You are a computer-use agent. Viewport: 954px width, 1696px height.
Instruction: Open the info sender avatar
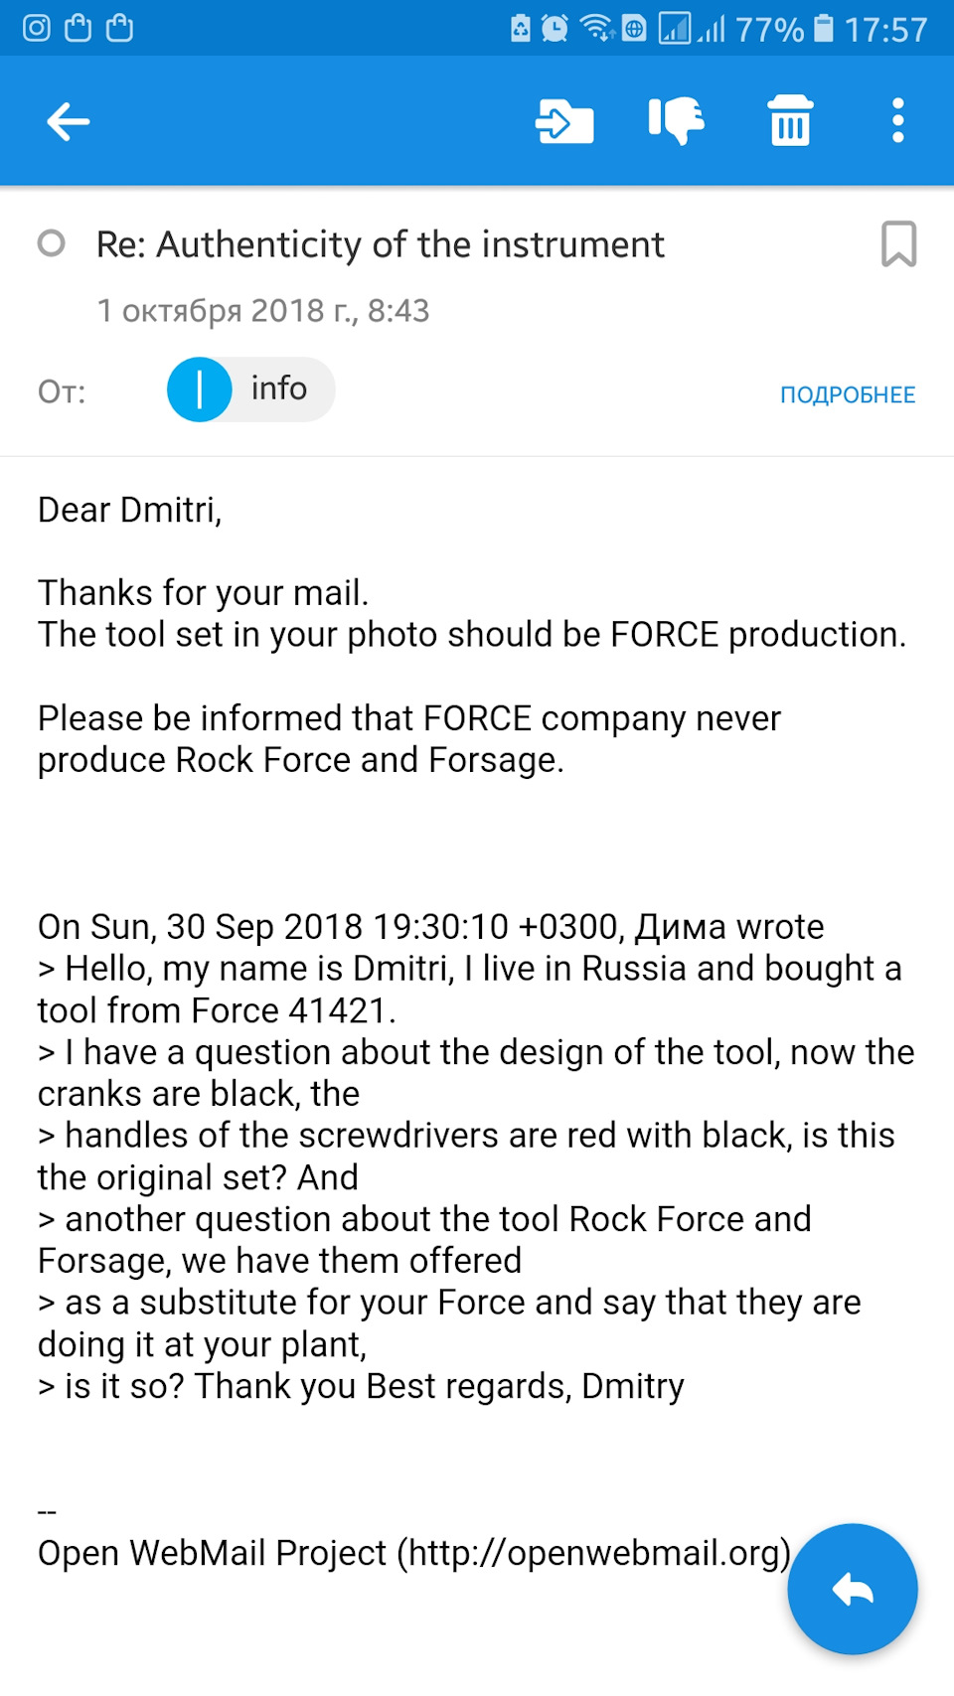[x=200, y=388]
